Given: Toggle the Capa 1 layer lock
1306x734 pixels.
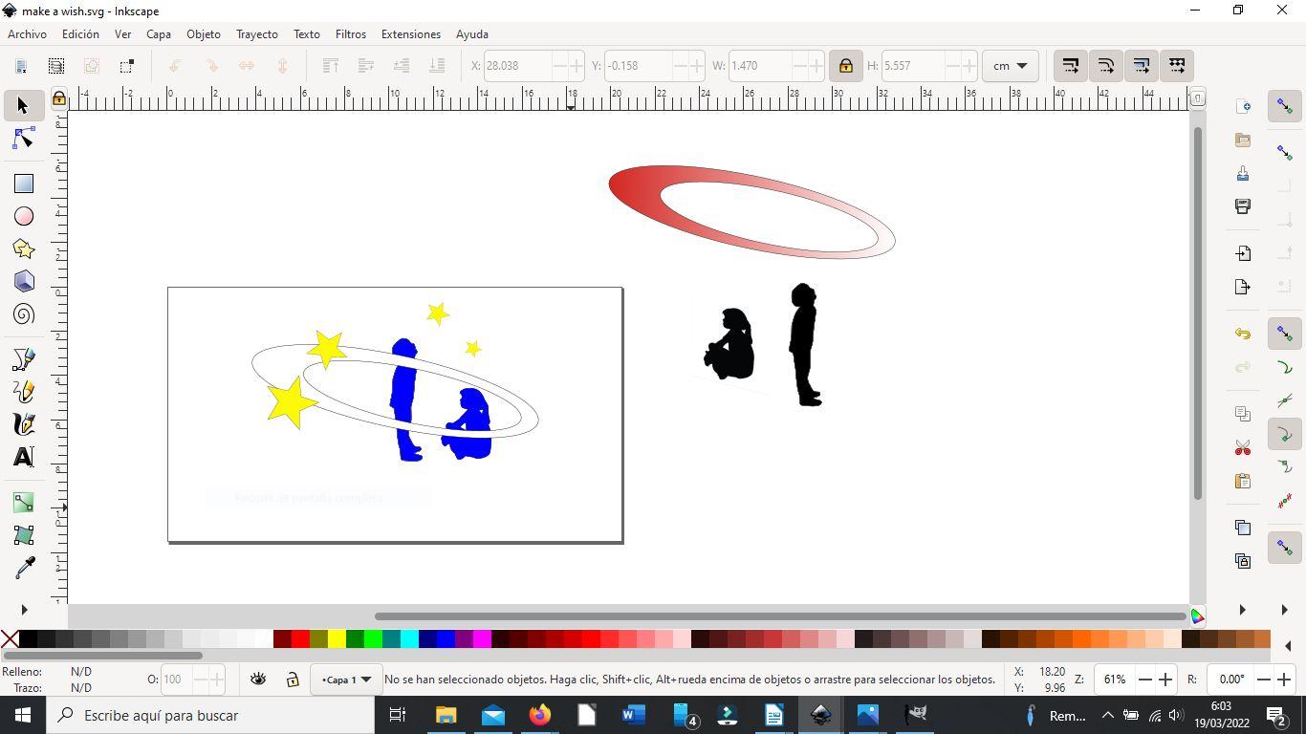Looking at the screenshot, I should point(293,680).
